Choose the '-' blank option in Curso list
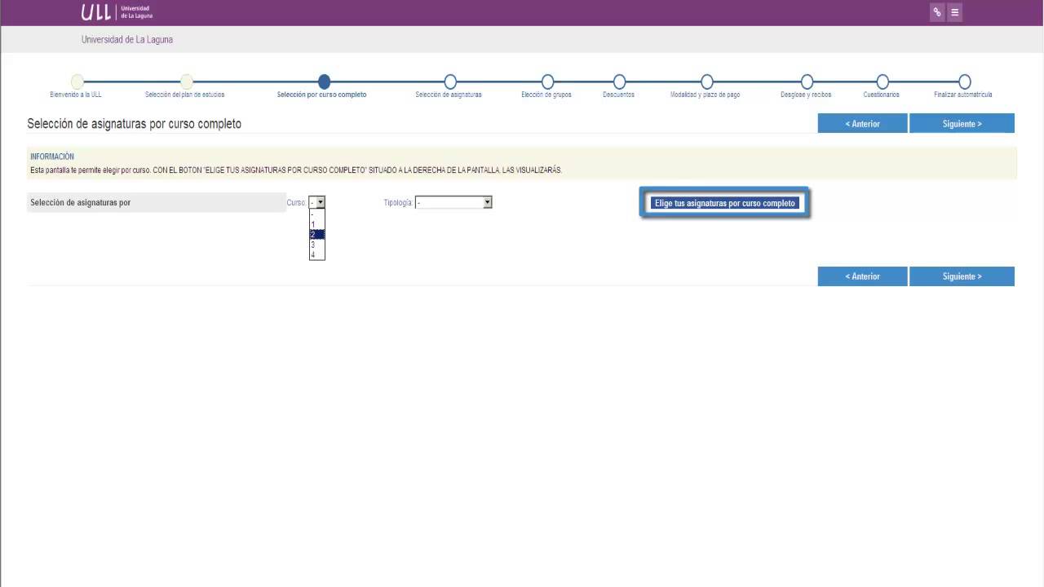Screen dimensions: 1044x587 (x=317, y=214)
